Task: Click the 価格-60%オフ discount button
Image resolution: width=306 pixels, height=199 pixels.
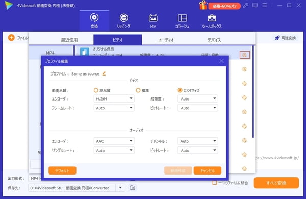Action: click(224, 6)
